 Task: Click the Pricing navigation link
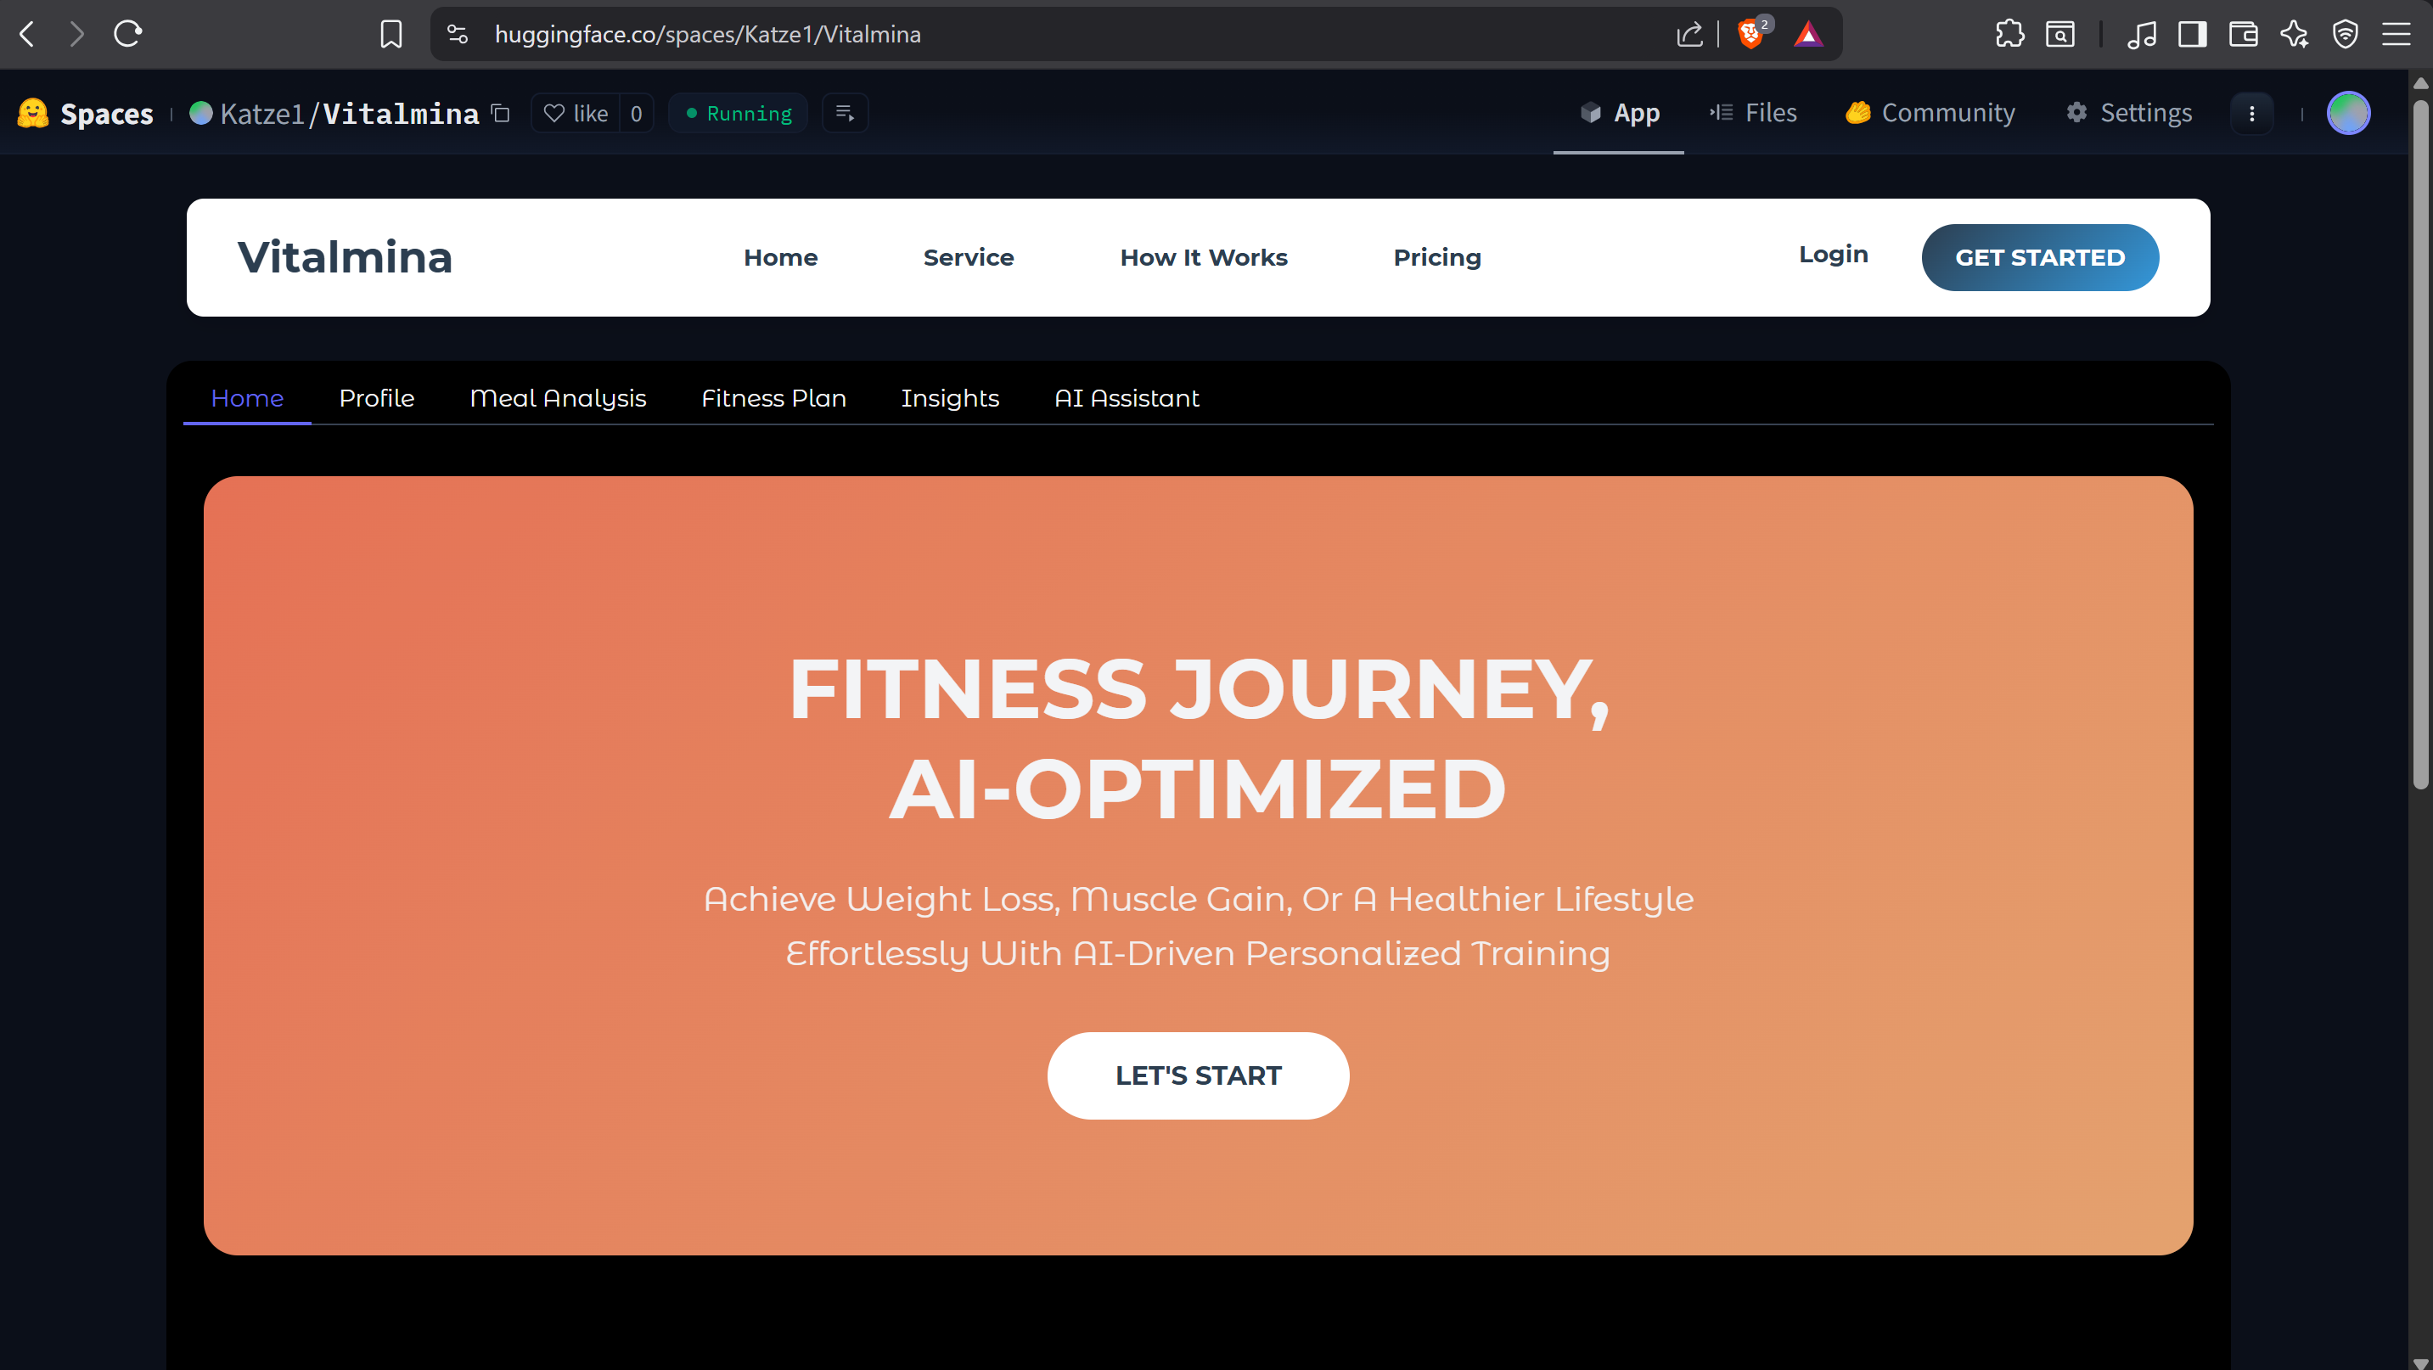pos(1436,257)
